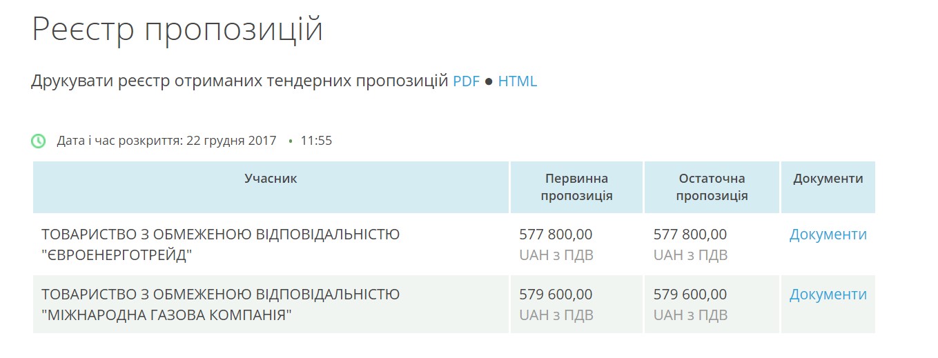
Task: Click the green clock icon
Action: (39, 141)
